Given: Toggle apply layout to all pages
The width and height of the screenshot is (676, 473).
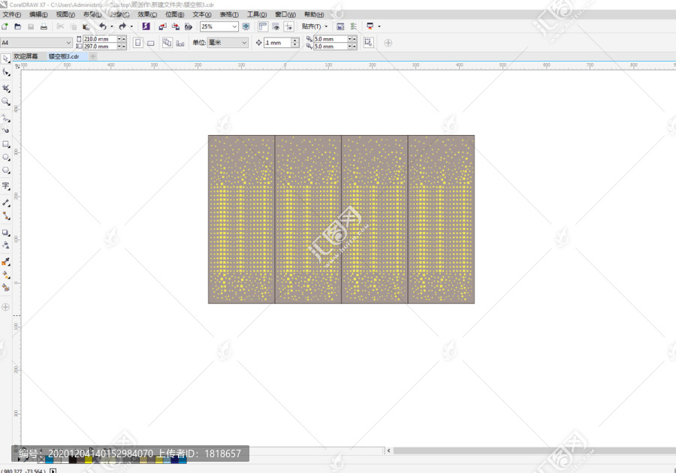Looking at the screenshot, I should click(167, 43).
